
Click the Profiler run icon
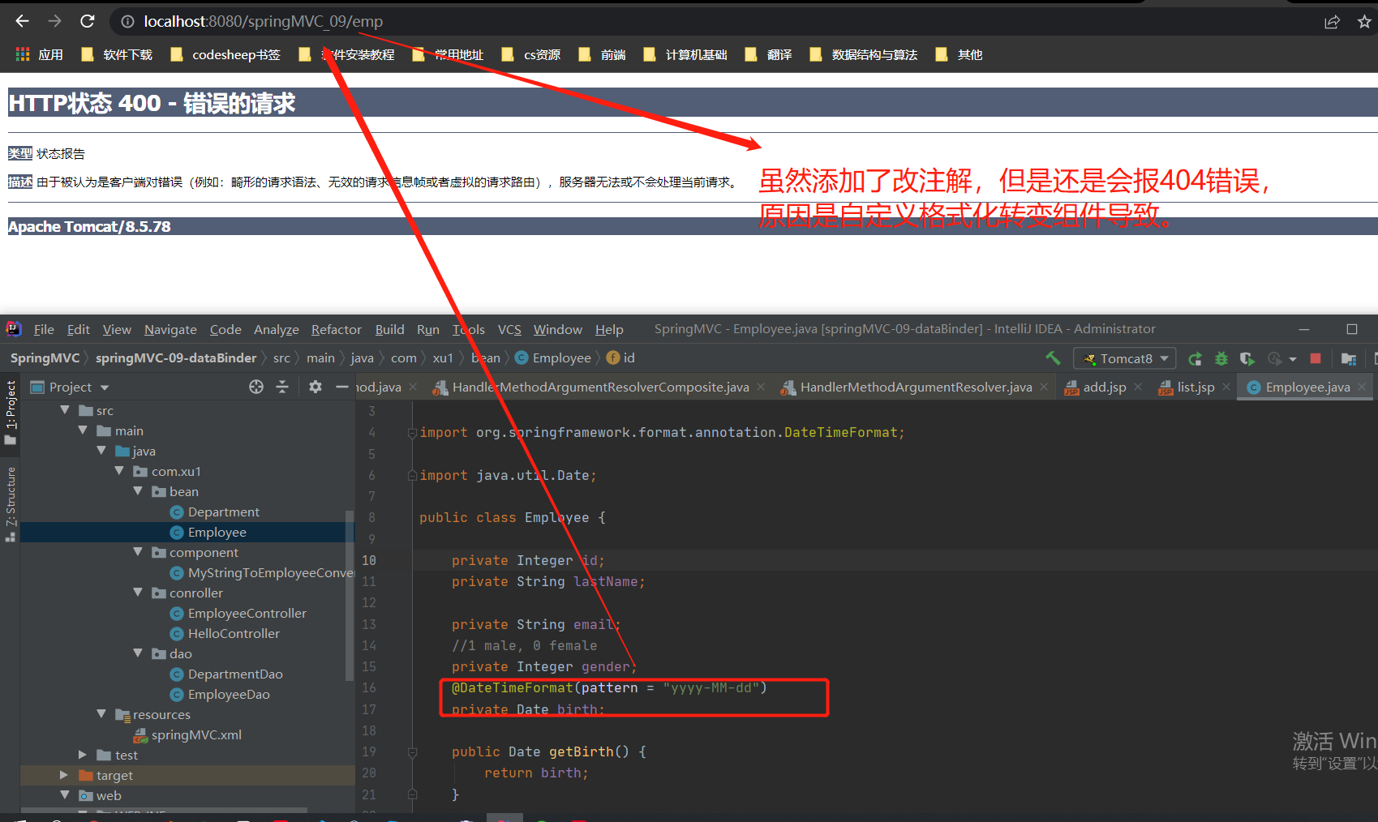[1275, 358]
